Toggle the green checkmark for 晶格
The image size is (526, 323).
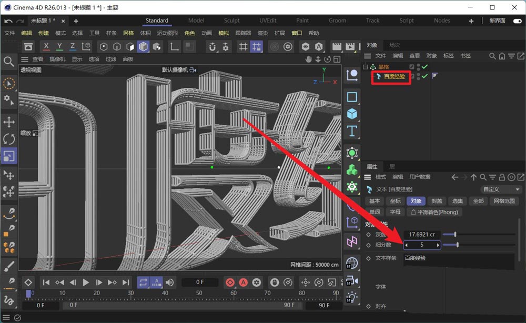click(x=424, y=67)
